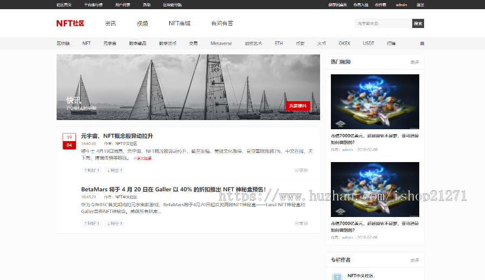Screen dimensions: 485x280
Task: Select the 元宇宙 category tab
Action: pyautogui.click(x=110, y=43)
